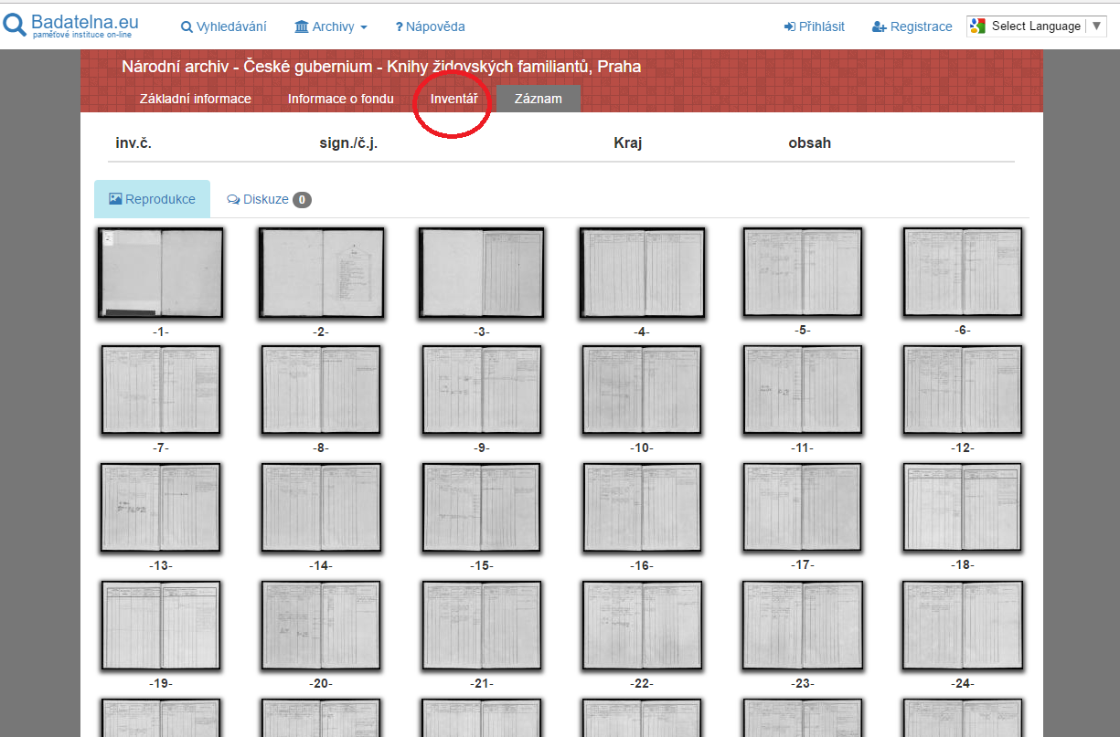Open page thumbnail -24-

point(963,626)
